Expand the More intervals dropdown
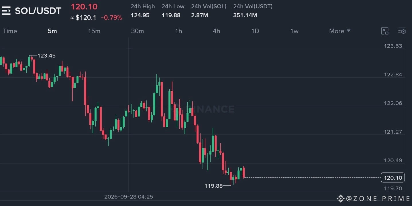The width and height of the screenshot is (412, 206). tap(340, 31)
